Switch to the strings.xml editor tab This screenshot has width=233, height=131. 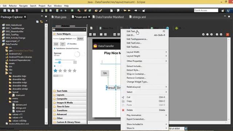[x=138, y=17]
